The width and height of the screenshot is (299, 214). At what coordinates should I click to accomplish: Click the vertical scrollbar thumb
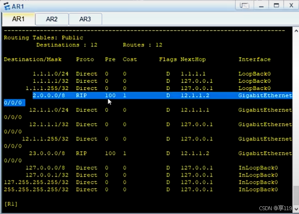pos(296,195)
